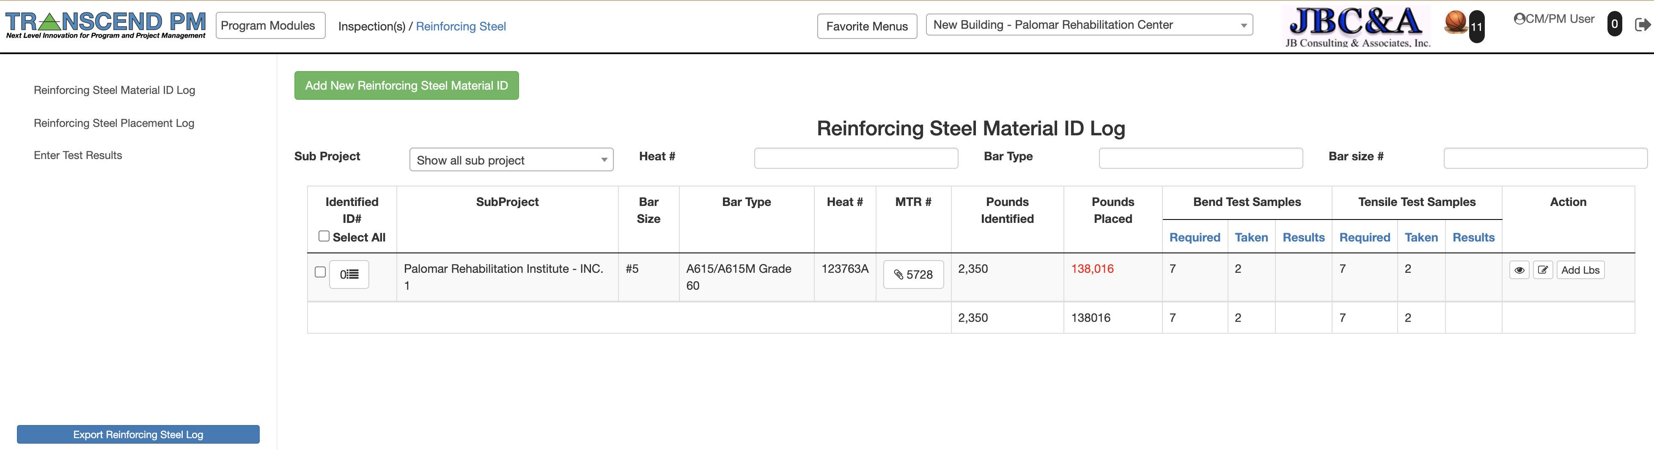Click Tensile Test Required header link
This screenshot has height=450, width=1654.
point(1364,238)
